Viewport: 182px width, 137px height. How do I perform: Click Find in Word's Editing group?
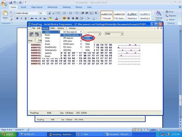click(x=171, y=12)
